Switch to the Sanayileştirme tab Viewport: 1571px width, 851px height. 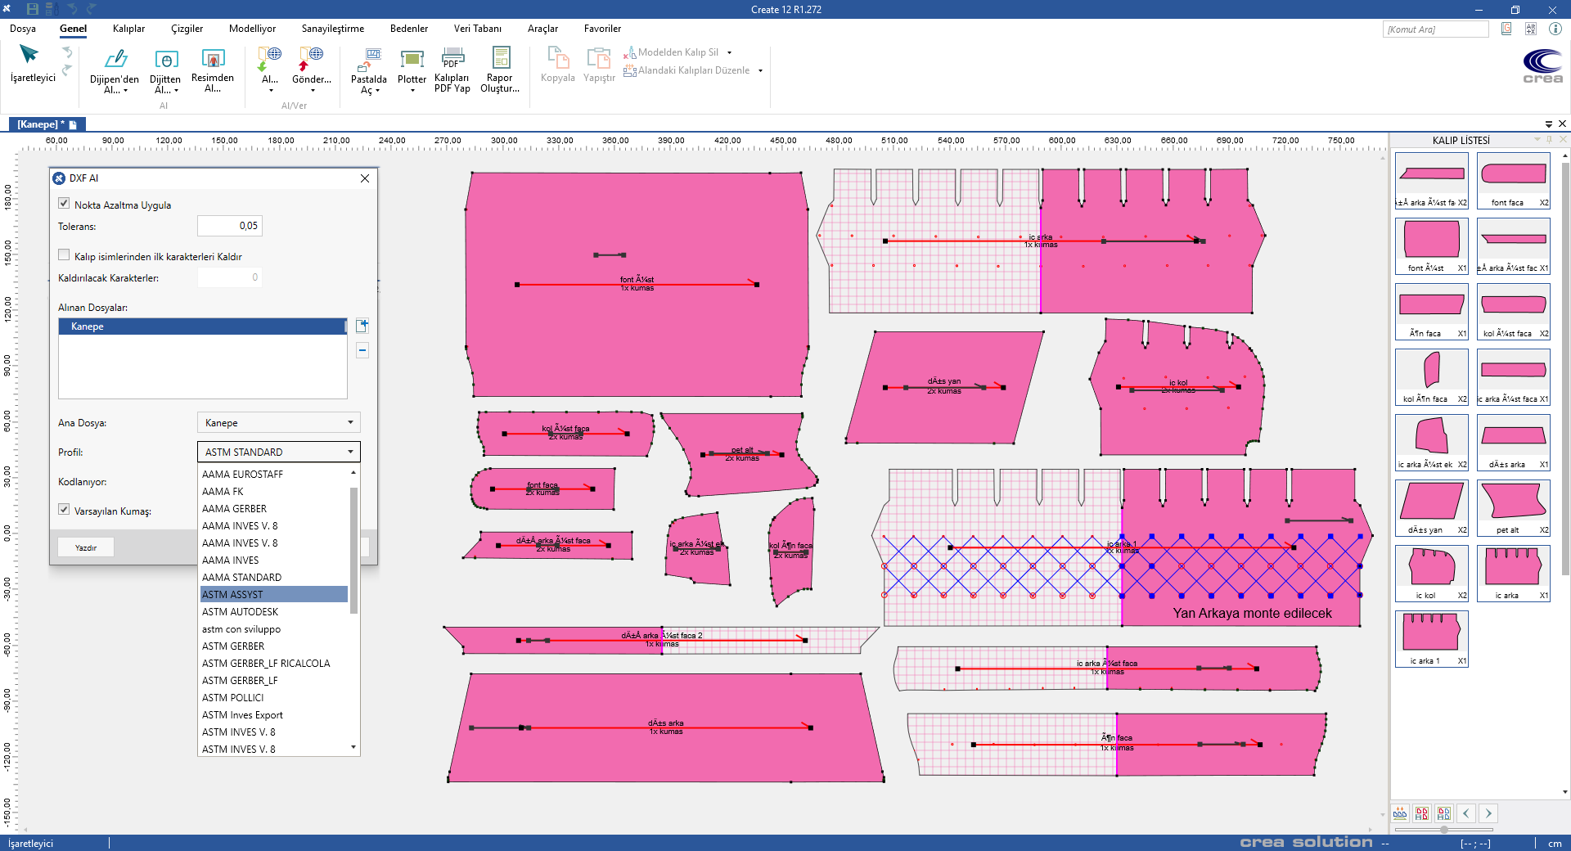[x=332, y=29]
